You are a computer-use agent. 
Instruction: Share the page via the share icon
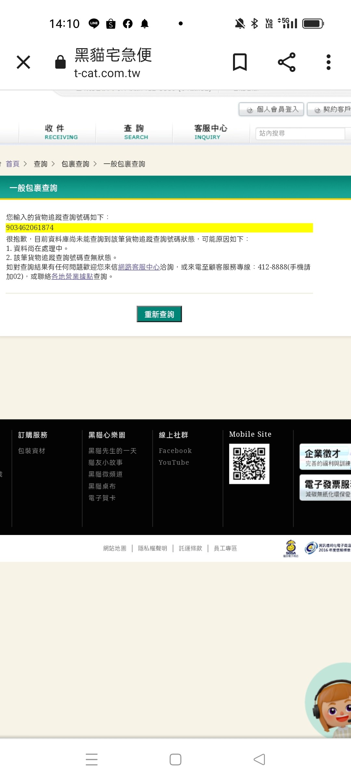287,62
